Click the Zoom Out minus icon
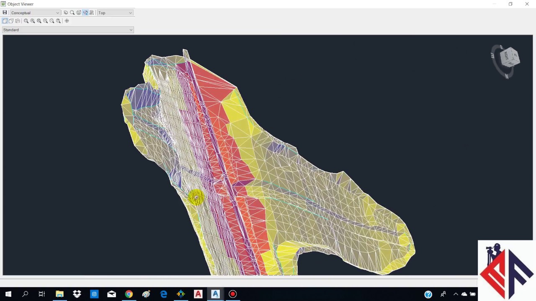Image resolution: width=536 pixels, height=301 pixels. [x=52, y=21]
